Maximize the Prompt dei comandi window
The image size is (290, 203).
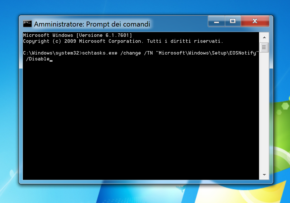click(x=233, y=21)
